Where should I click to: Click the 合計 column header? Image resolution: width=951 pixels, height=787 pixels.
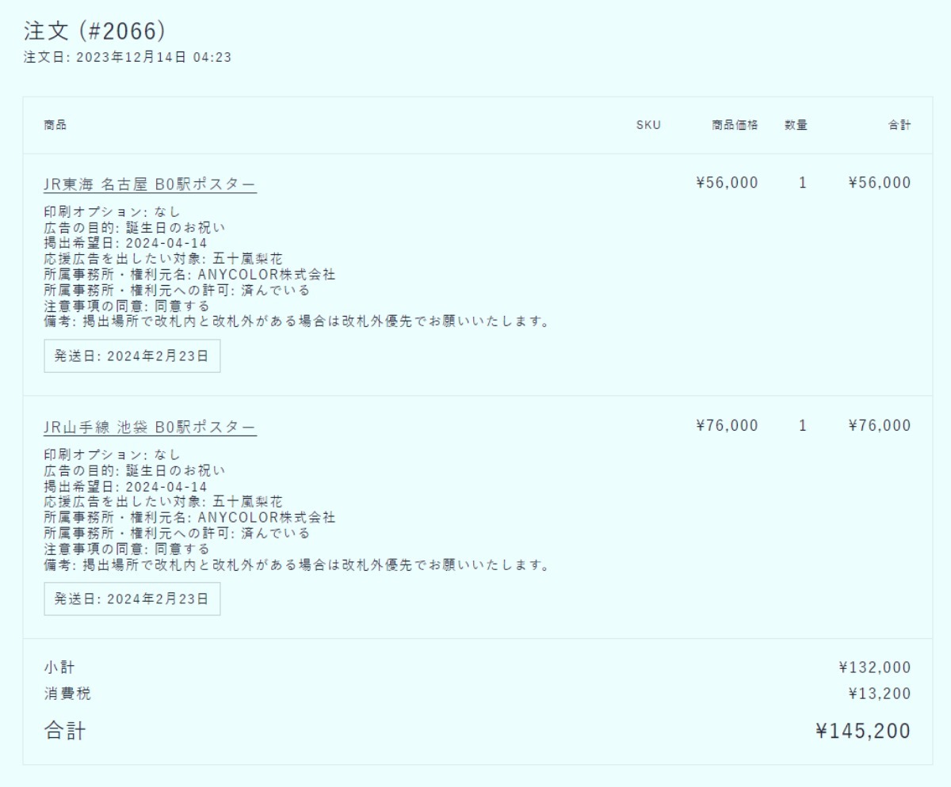point(899,124)
